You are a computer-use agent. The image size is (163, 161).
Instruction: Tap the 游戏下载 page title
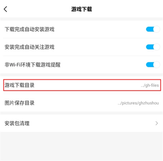point(81,9)
